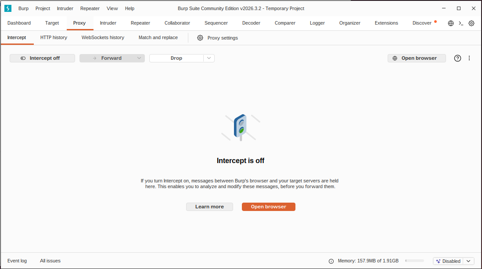Image resolution: width=482 pixels, height=269 pixels.
Task: Open the View menu
Action: click(112, 9)
